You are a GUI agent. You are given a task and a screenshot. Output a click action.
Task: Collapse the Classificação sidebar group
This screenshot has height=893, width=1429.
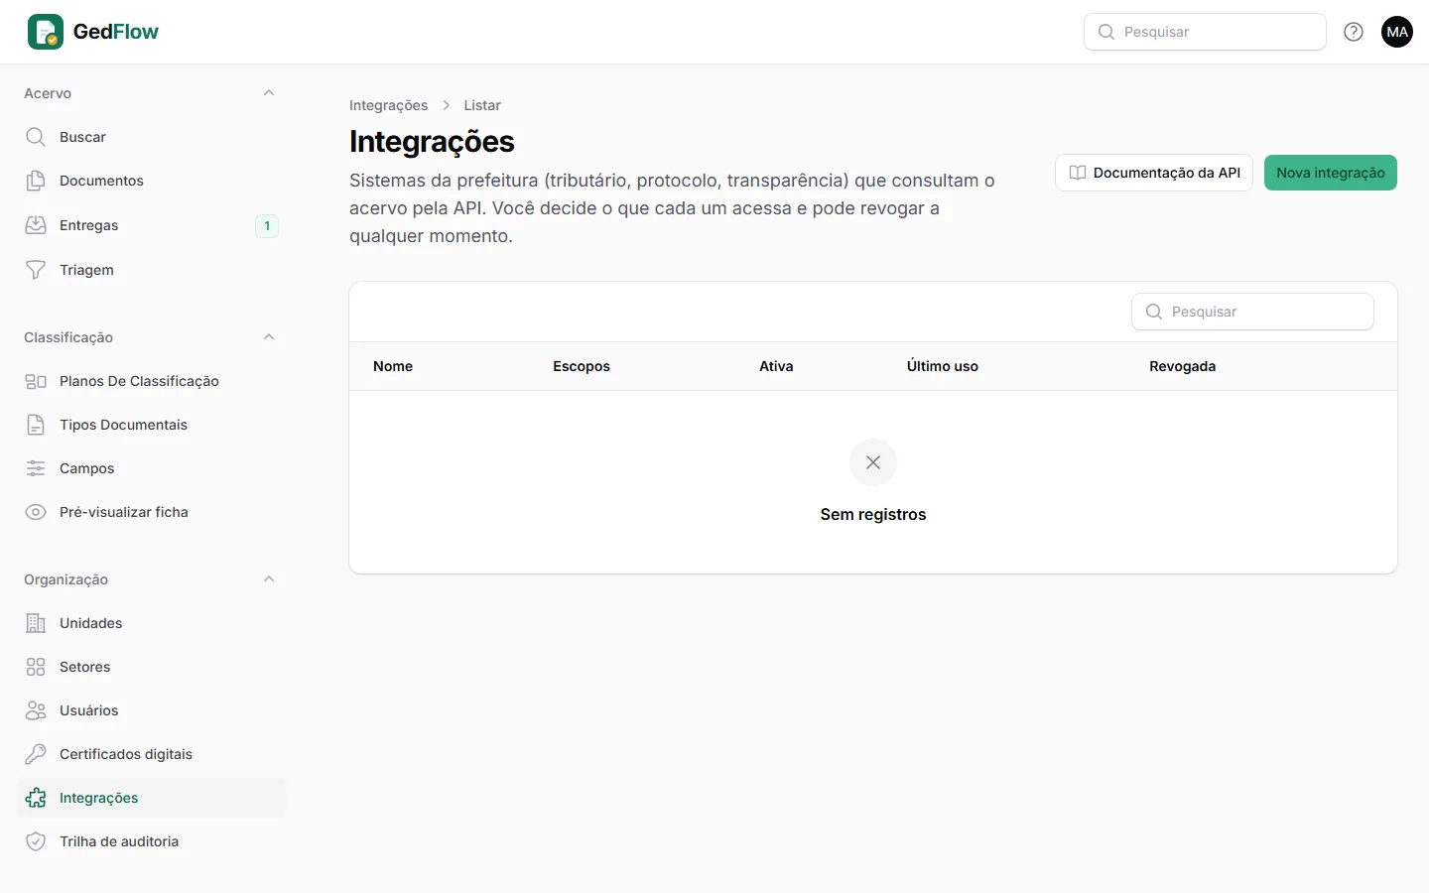269,337
